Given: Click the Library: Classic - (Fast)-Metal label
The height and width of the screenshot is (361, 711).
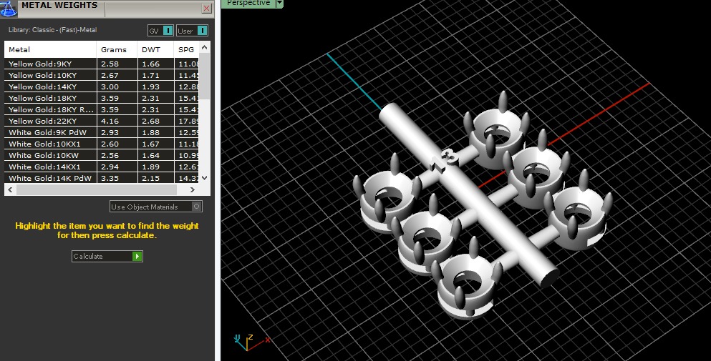Looking at the screenshot, I should click(x=52, y=30).
